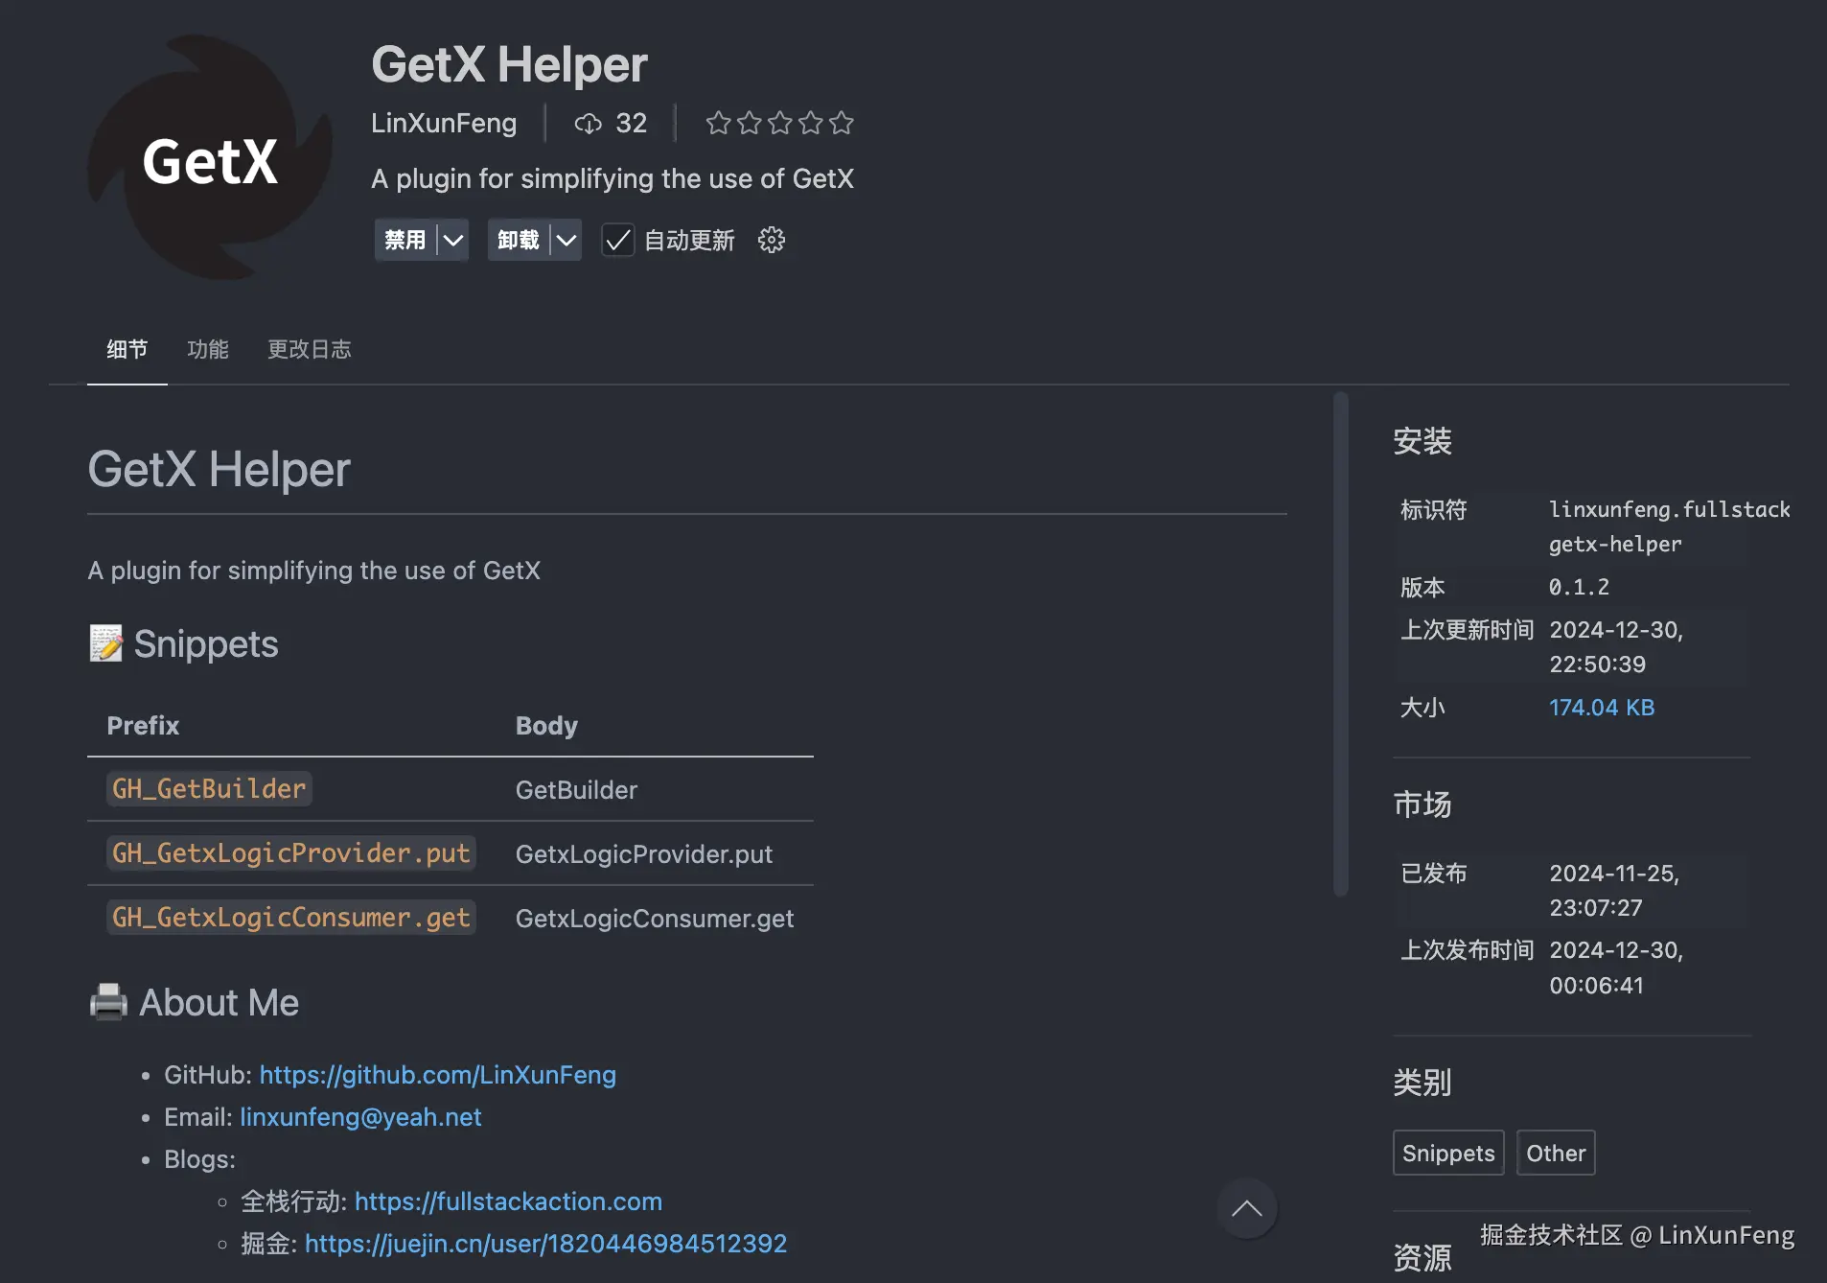Click the 市场 section heading
The height and width of the screenshot is (1283, 1827).
1422,805
